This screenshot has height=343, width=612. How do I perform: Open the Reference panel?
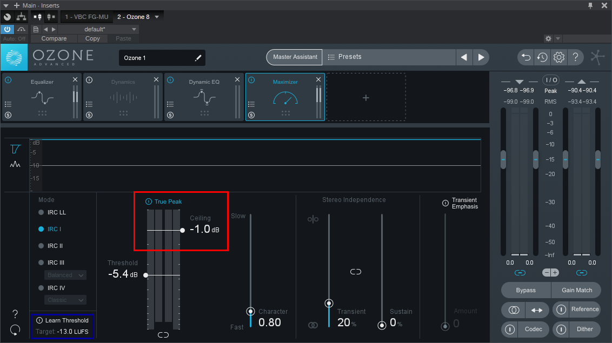tap(584, 309)
